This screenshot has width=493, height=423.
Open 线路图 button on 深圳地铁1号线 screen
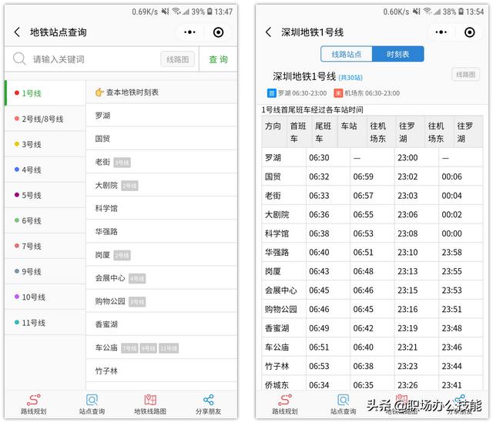pos(465,75)
